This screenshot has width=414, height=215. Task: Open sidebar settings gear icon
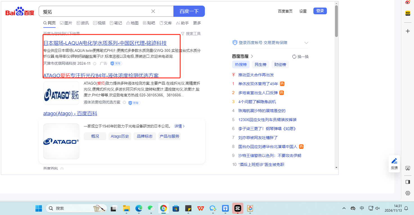(x=408, y=193)
